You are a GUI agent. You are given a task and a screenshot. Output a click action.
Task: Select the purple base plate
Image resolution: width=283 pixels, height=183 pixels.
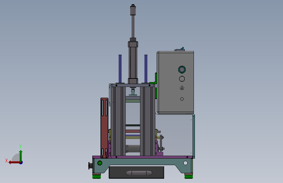pyautogui.click(x=143, y=157)
